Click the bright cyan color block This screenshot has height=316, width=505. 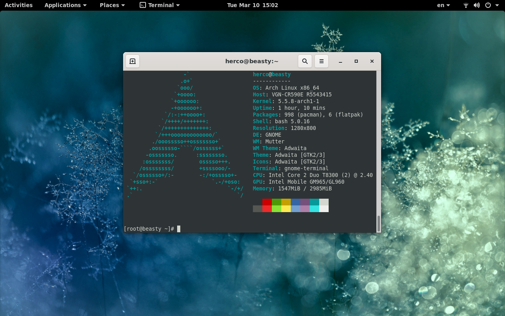pos(314,209)
